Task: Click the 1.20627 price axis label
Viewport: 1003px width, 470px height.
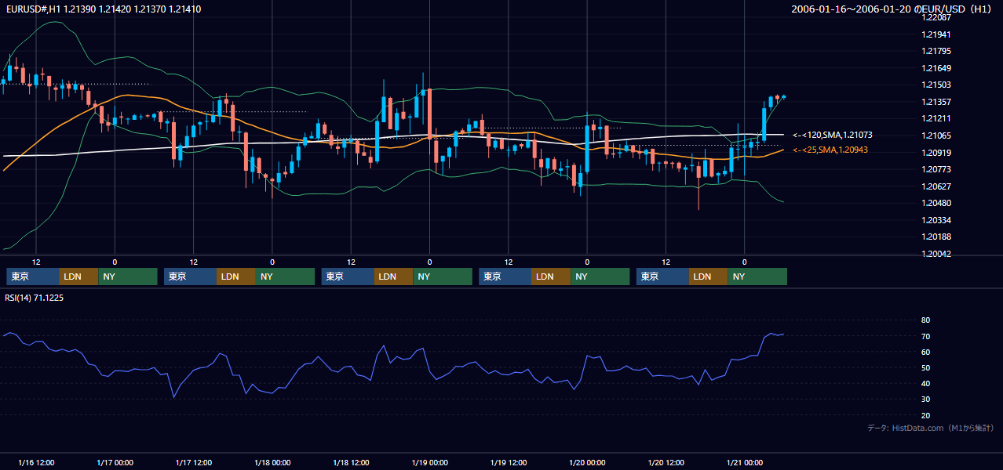Action: click(936, 186)
